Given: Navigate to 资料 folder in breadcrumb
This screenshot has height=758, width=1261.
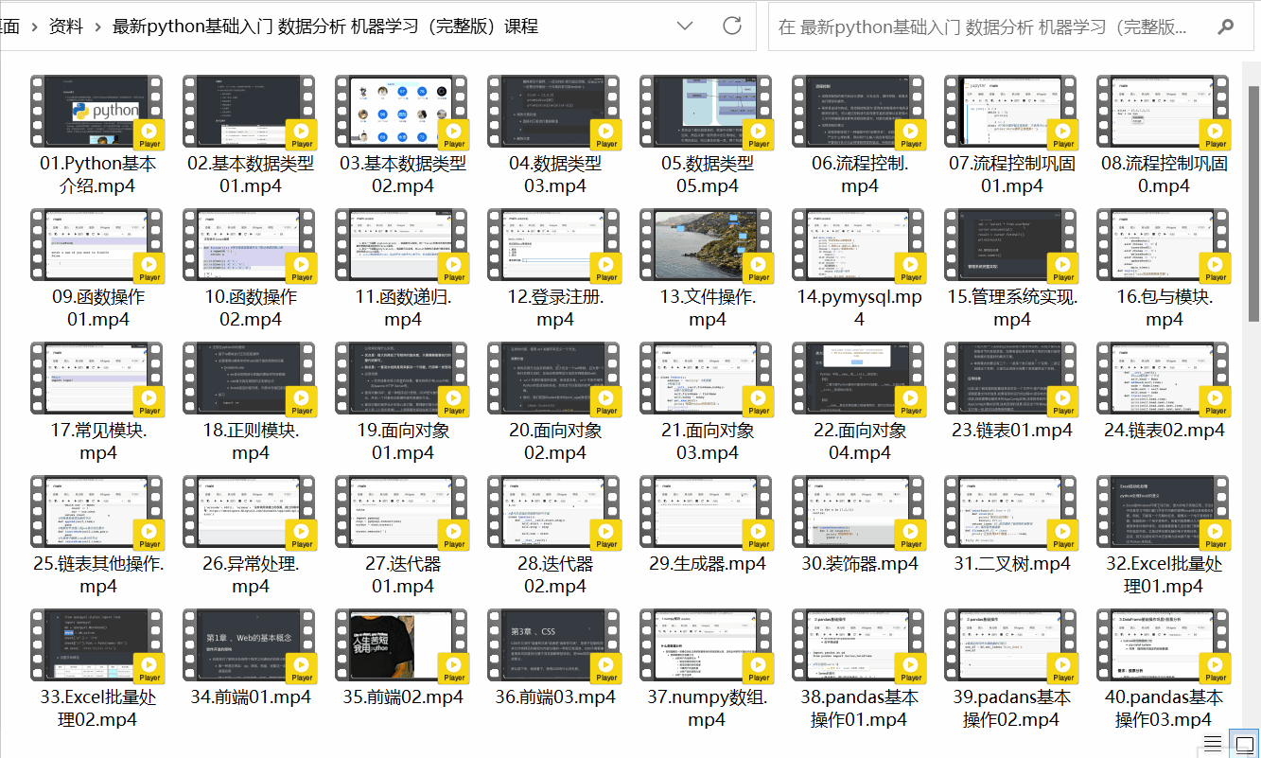Looking at the screenshot, I should [x=65, y=26].
